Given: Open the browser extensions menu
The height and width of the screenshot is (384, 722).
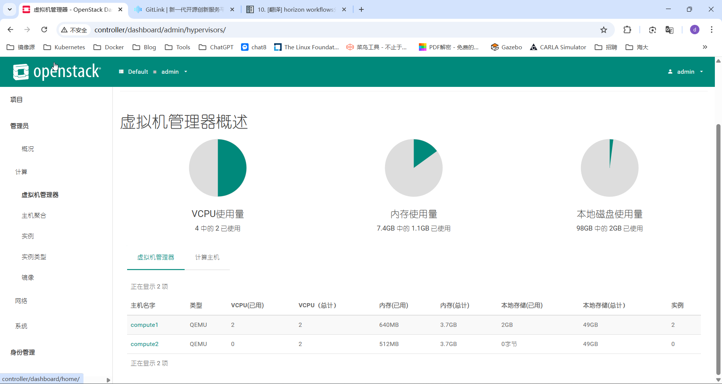Looking at the screenshot, I should coord(627,30).
